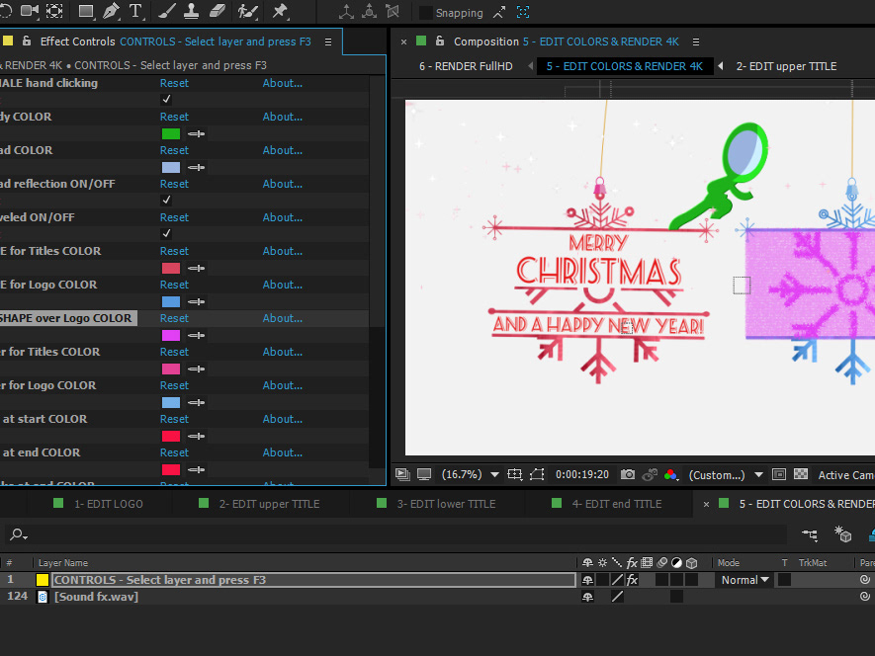
Task: Toggle fx switch on CONTROLS layer
Action: pos(632,580)
